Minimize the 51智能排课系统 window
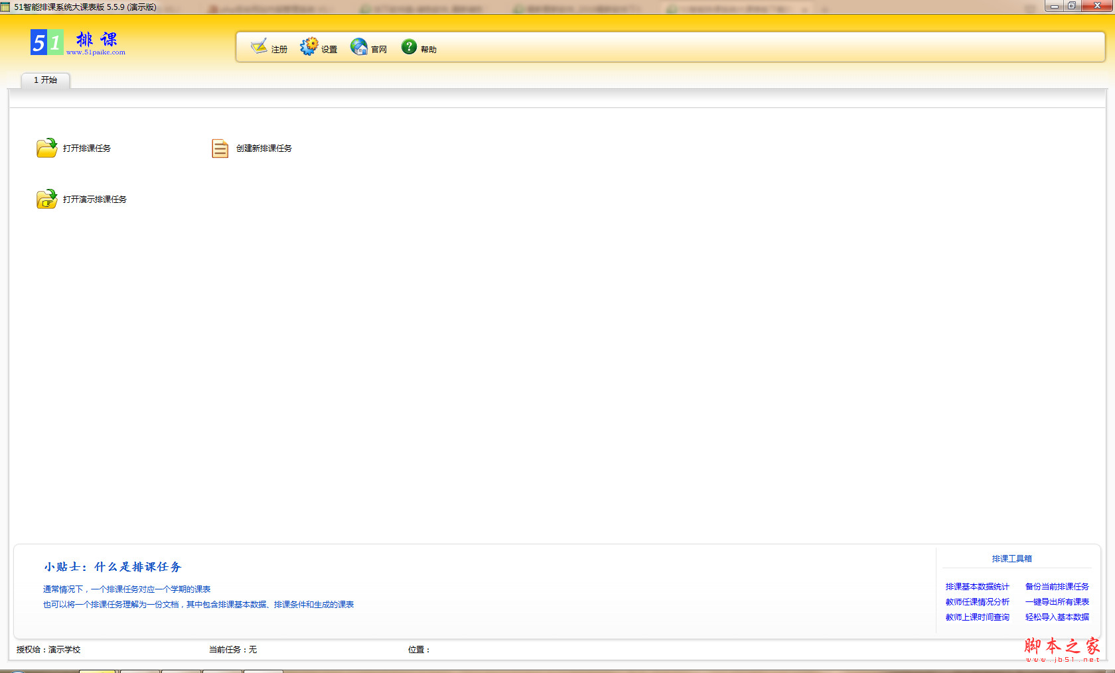 click(1054, 7)
